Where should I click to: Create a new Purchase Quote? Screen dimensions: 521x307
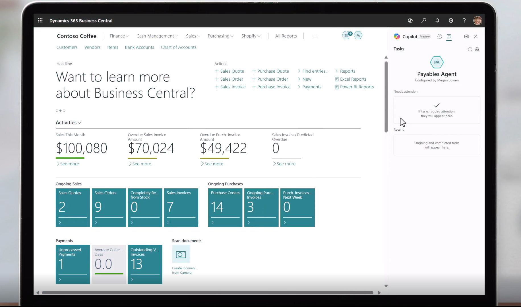coord(270,71)
